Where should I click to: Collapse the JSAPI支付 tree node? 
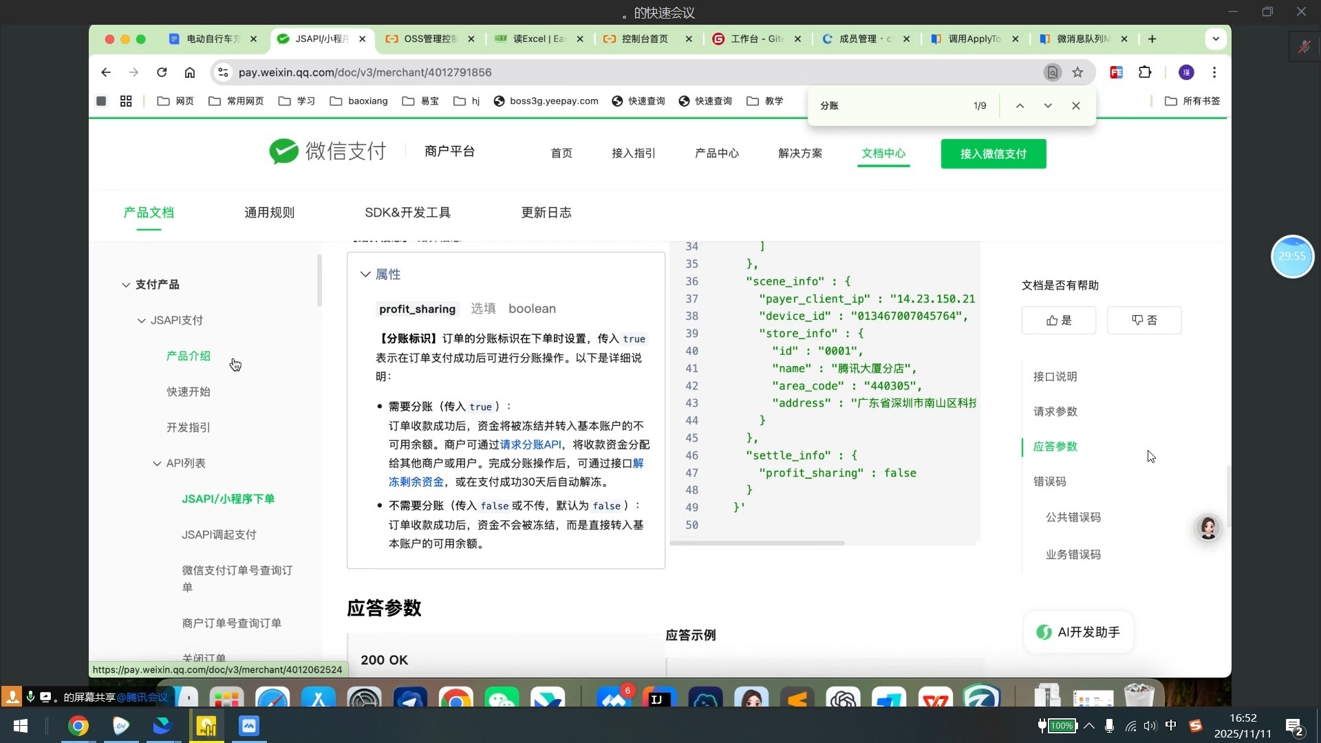tap(142, 321)
